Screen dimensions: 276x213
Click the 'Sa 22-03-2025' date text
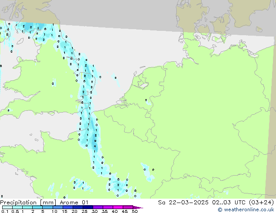tap(183, 203)
